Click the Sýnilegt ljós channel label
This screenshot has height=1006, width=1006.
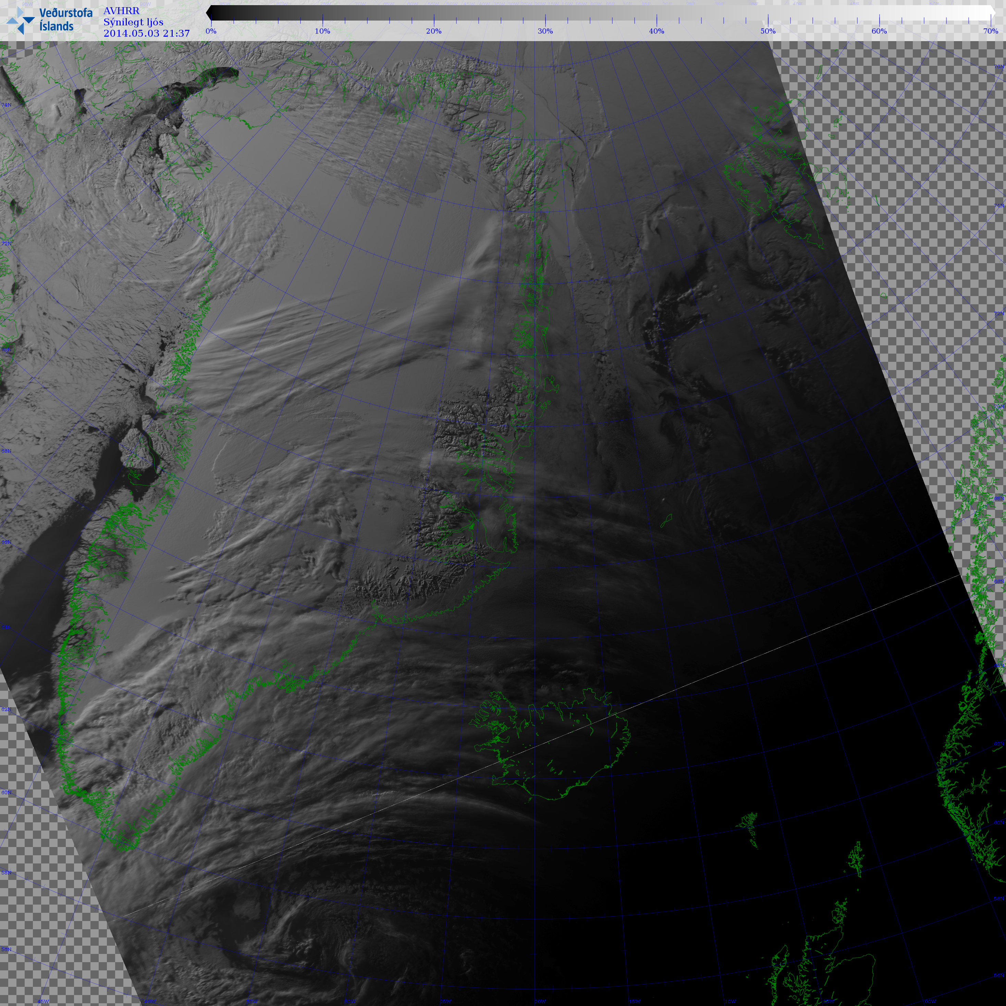pos(133,22)
